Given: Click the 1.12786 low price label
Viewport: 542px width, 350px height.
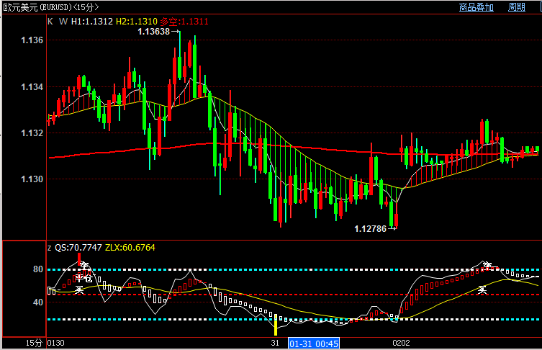Looking at the screenshot, I should (x=371, y=229).
